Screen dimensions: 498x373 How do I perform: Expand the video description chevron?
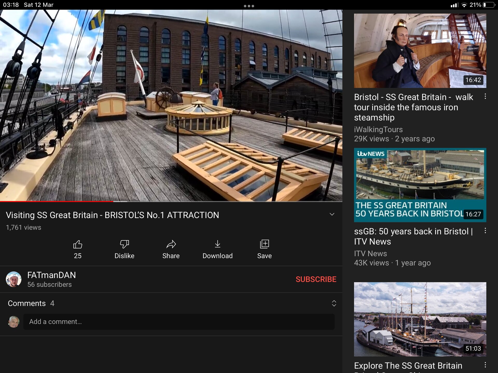[x=332, y=214]
